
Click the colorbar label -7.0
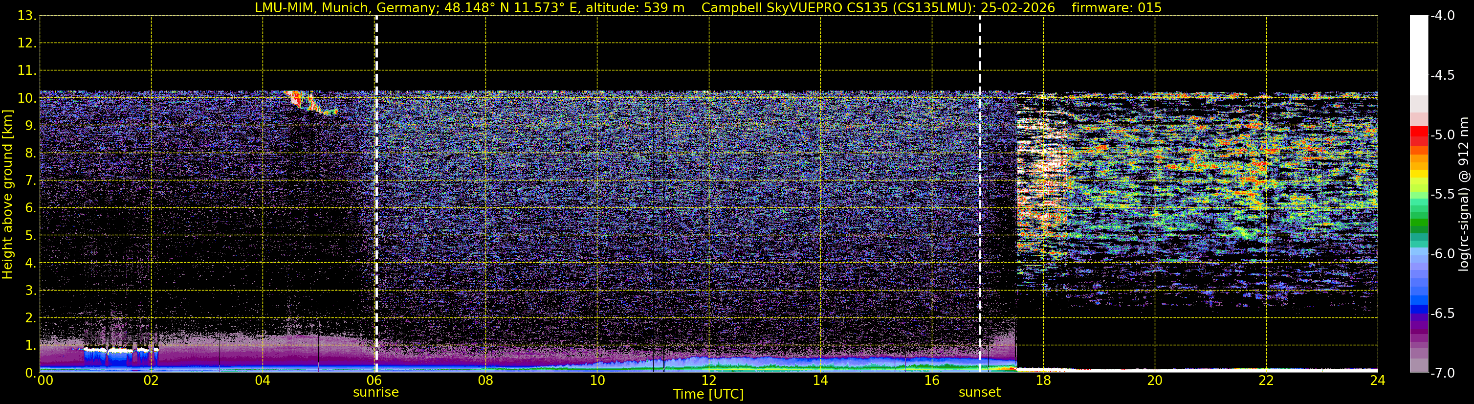(1443, 373)
